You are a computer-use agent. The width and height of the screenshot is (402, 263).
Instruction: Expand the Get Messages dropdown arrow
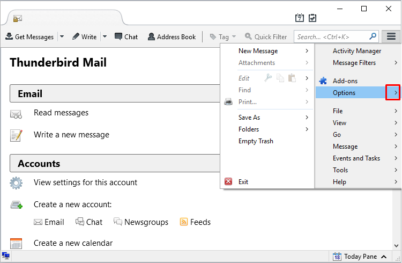(62, 36)
